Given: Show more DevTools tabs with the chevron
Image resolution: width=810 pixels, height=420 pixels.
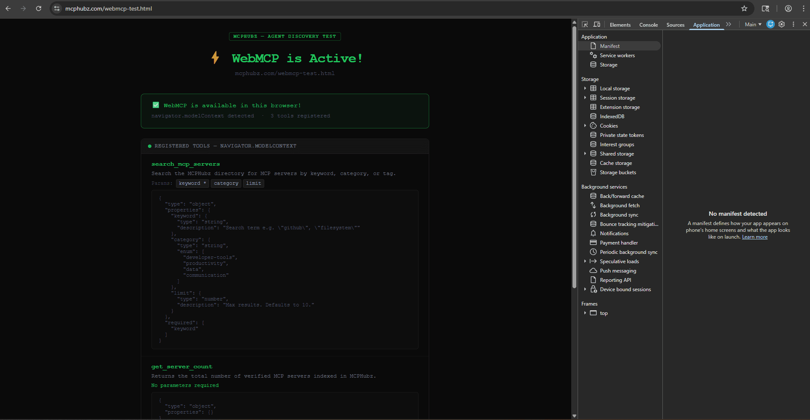Looking at the screenshot, I should coord(729,25).
